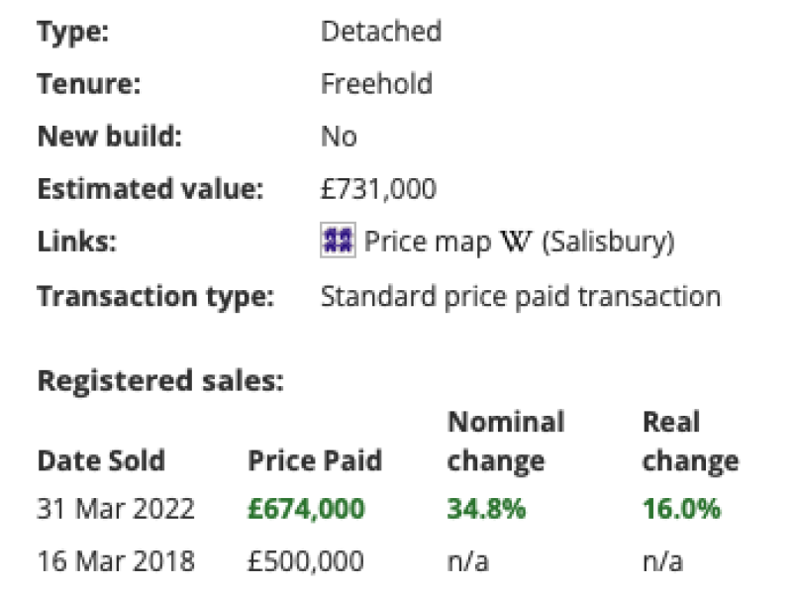Click the Salisbury text in Links row
Viewport: 795px width, 594px height.
coord(608,242)
